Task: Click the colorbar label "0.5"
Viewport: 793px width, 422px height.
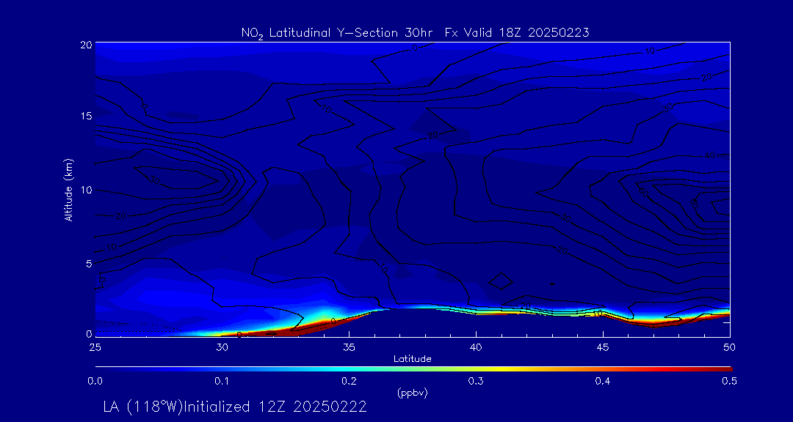Action: [729, 382]
